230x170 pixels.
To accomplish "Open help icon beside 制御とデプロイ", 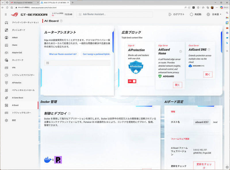I will (69, 114).
